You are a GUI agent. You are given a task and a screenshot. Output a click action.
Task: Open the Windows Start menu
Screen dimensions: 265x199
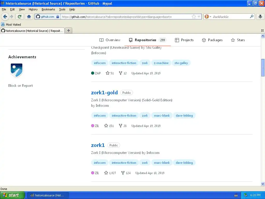pyautogui.click(x=12, y=195)
